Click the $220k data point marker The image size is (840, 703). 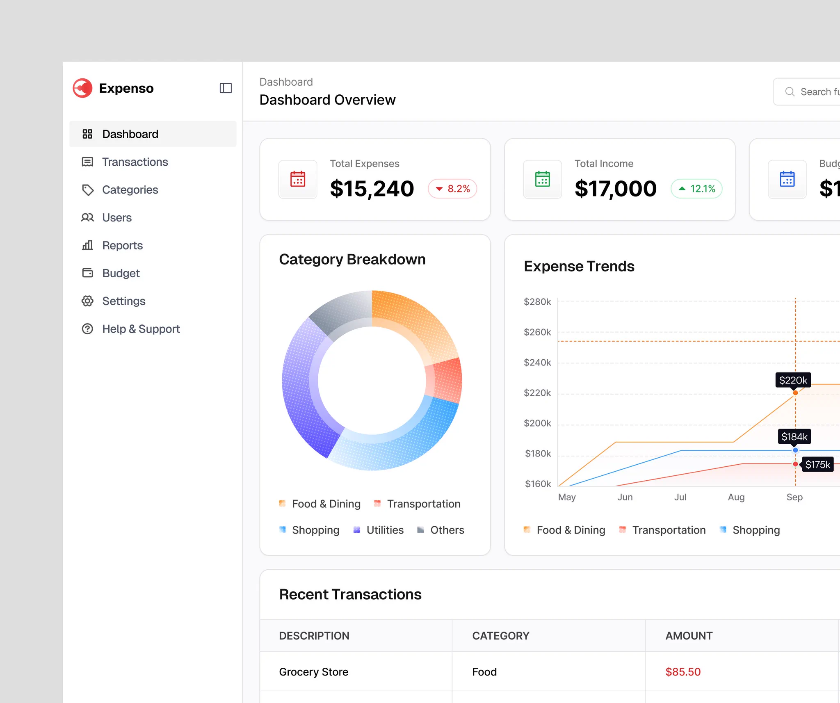(795, 393)
